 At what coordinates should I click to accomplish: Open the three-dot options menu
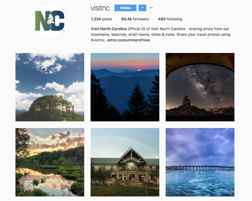151,8
